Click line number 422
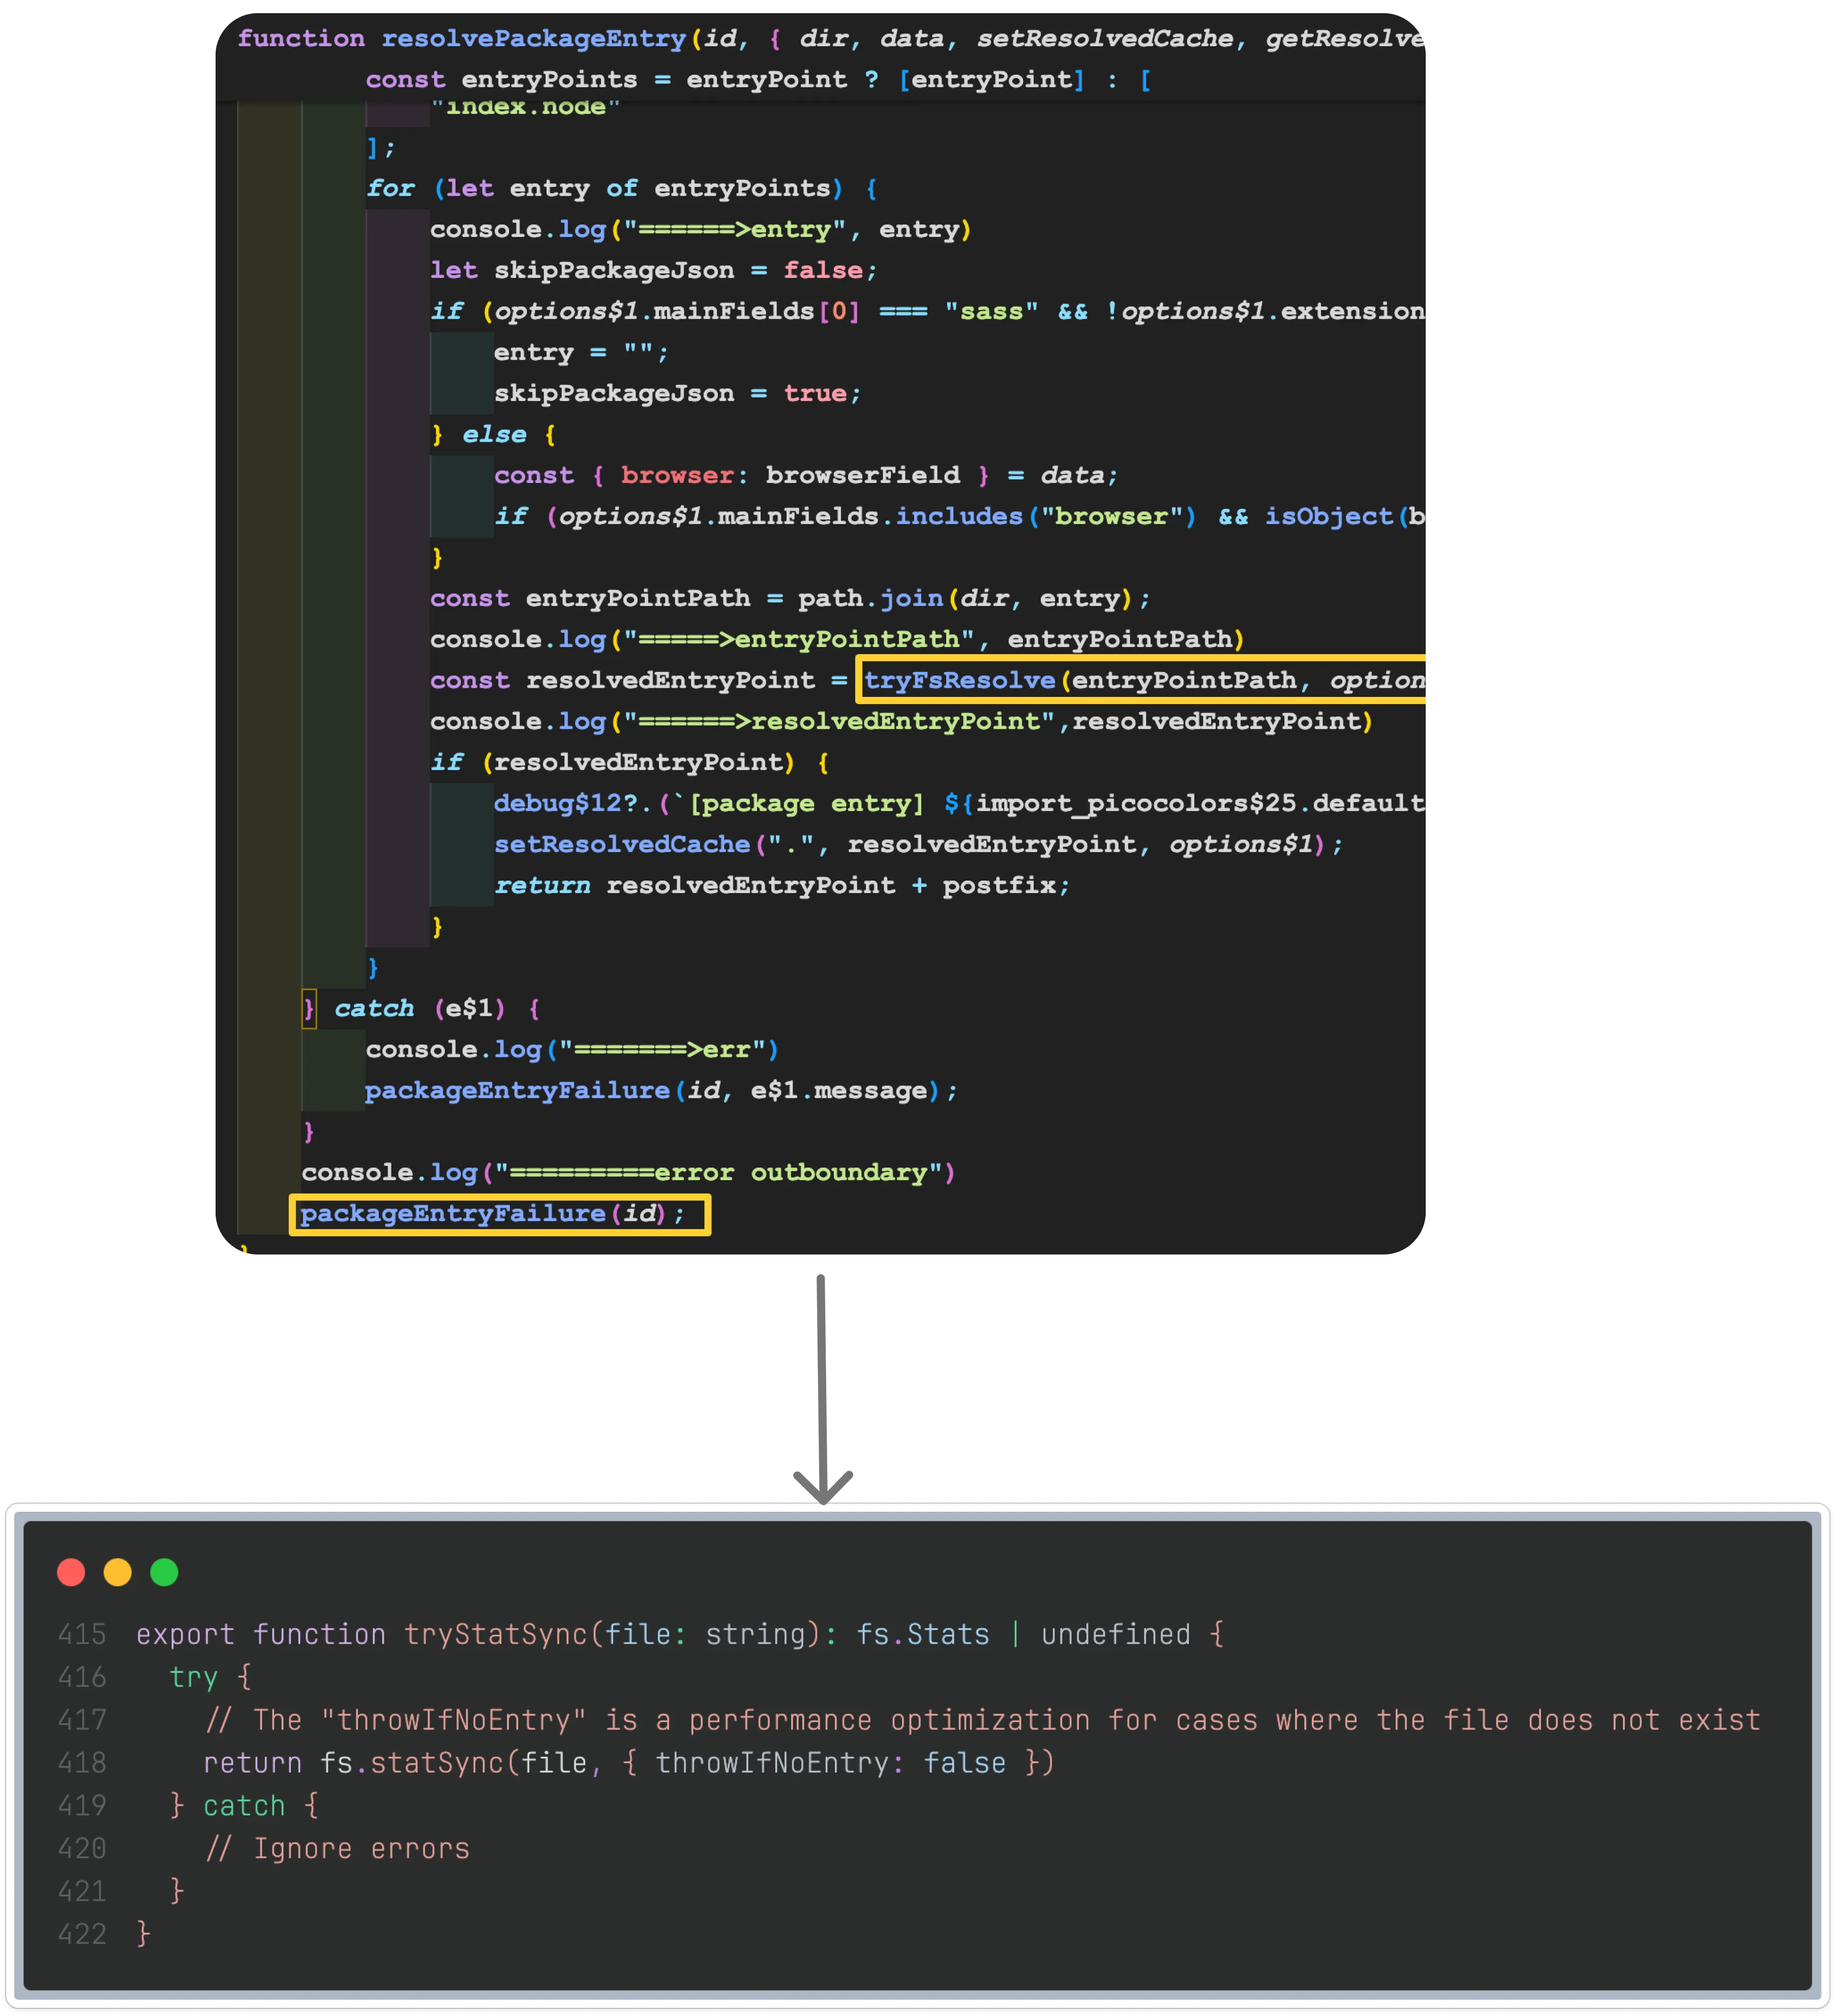Screen dimensions: 1836x2016 [82, 1934]
